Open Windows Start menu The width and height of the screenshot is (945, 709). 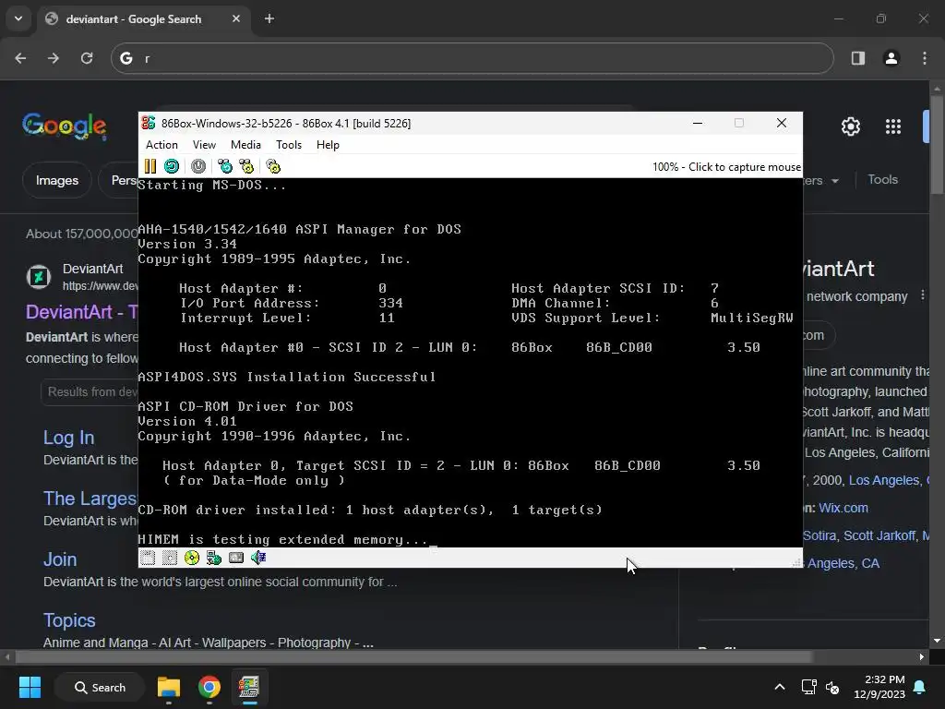(30, 687)
